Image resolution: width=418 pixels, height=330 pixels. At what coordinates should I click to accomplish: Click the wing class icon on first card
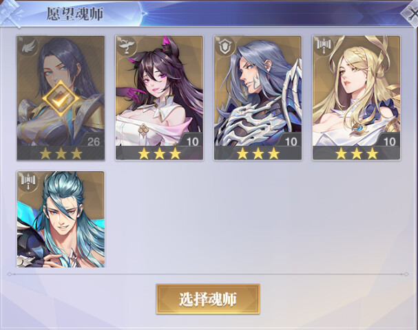click(28, 47)
